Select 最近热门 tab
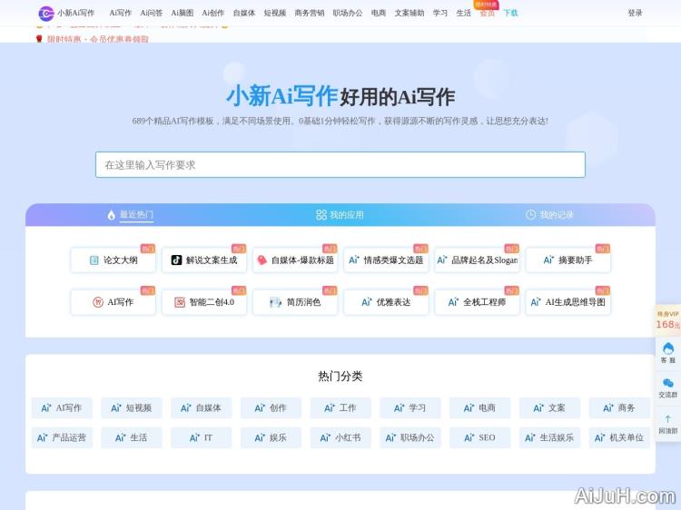Viewport: 681px width, 510px height. pos(130,215)
